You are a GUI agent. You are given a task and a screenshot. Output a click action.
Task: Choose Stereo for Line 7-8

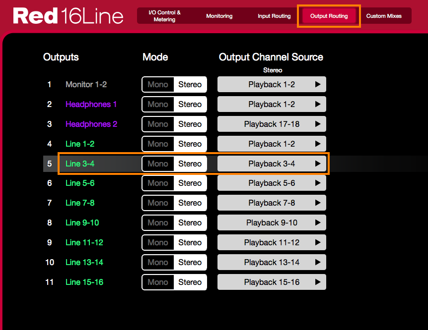pos(190,203)
